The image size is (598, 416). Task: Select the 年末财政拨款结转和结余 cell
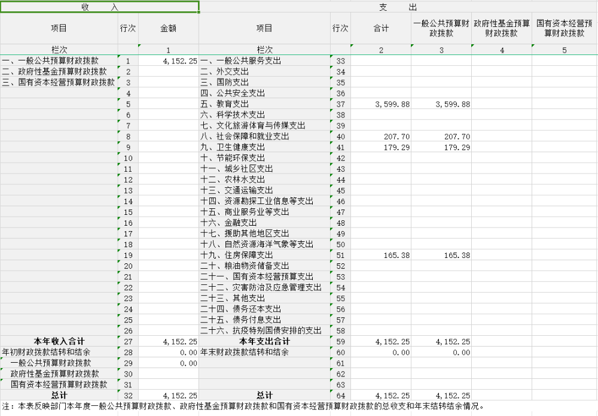pos(264,352)
